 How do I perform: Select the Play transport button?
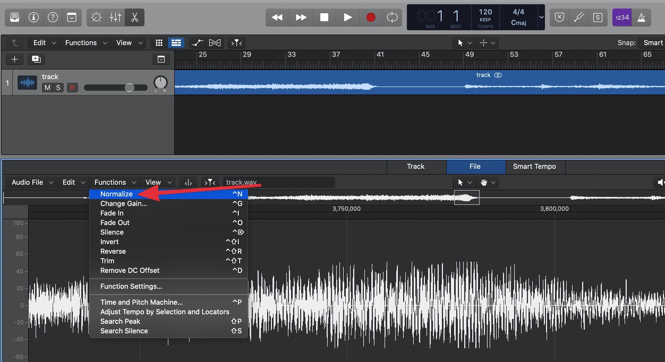(x=347, y=17)
